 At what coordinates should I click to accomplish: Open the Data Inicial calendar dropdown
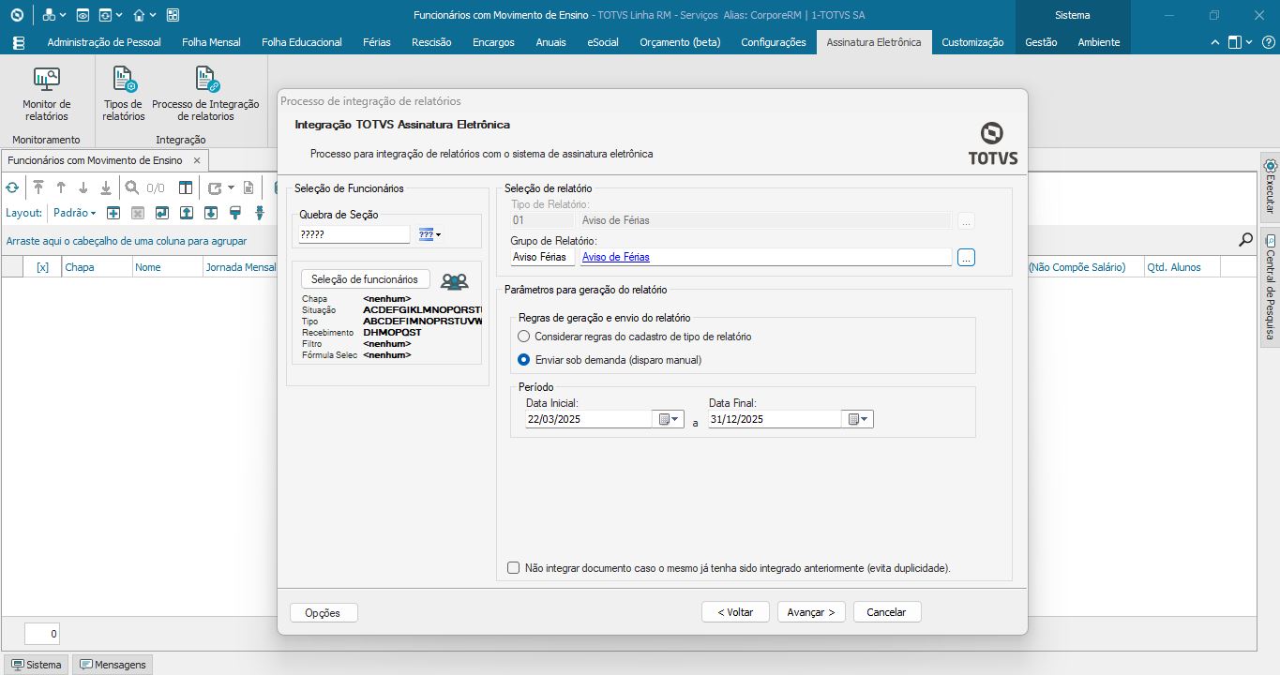pos(670,420)
